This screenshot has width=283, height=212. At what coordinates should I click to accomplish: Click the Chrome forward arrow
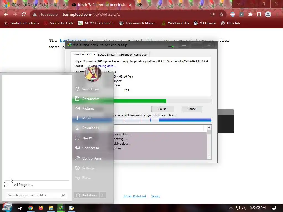[15, 14]
